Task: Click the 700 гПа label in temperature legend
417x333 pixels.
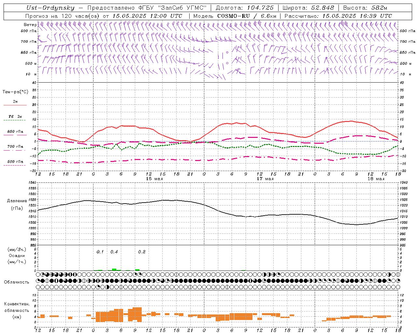Action: [15, 147]
